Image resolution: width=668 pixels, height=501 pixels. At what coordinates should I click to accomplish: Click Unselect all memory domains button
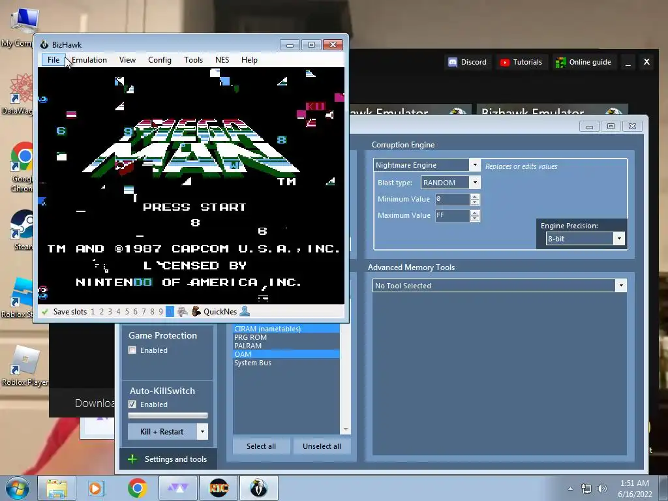[322, 446]
